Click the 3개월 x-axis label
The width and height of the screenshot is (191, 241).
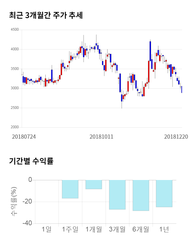(117, 229)
